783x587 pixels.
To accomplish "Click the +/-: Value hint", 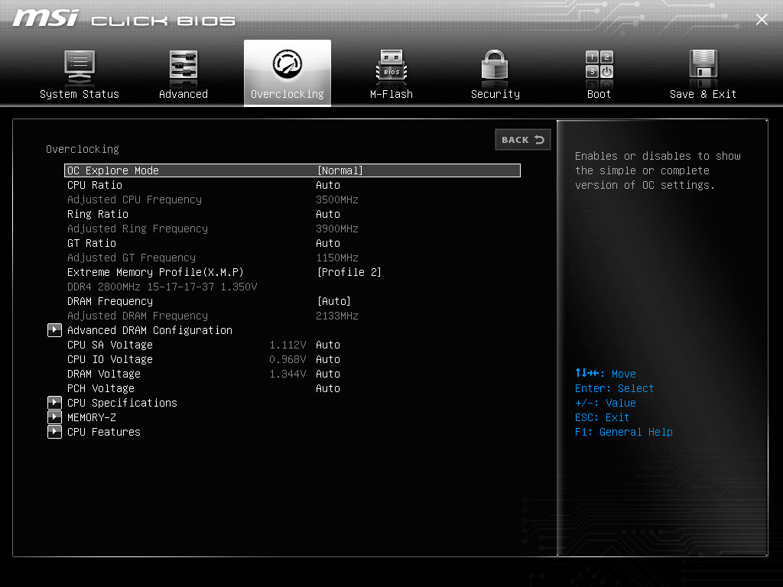I will pyautogui.click(x=606, y=403).
